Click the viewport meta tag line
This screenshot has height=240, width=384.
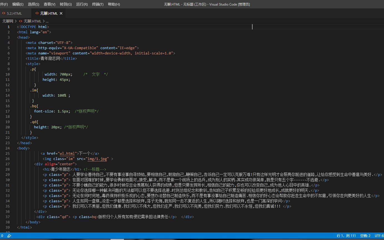click(x=100, y=53)
